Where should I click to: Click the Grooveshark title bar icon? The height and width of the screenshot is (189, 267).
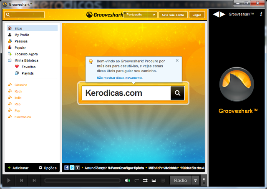pos(5,5)
